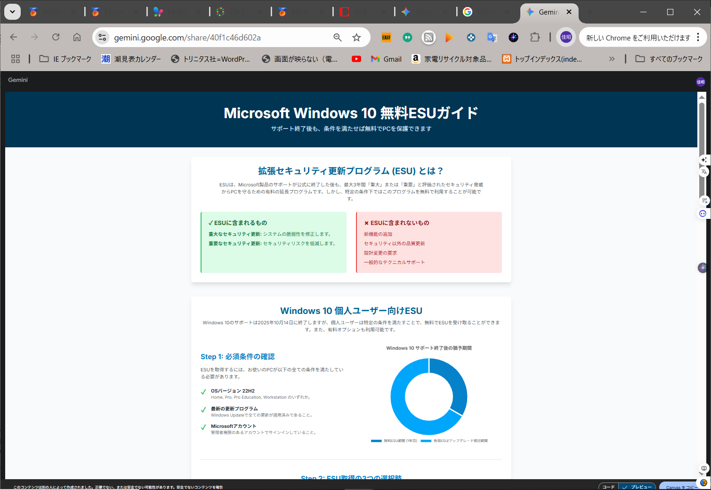
Task: Go forward to next page
Action: 34,37
